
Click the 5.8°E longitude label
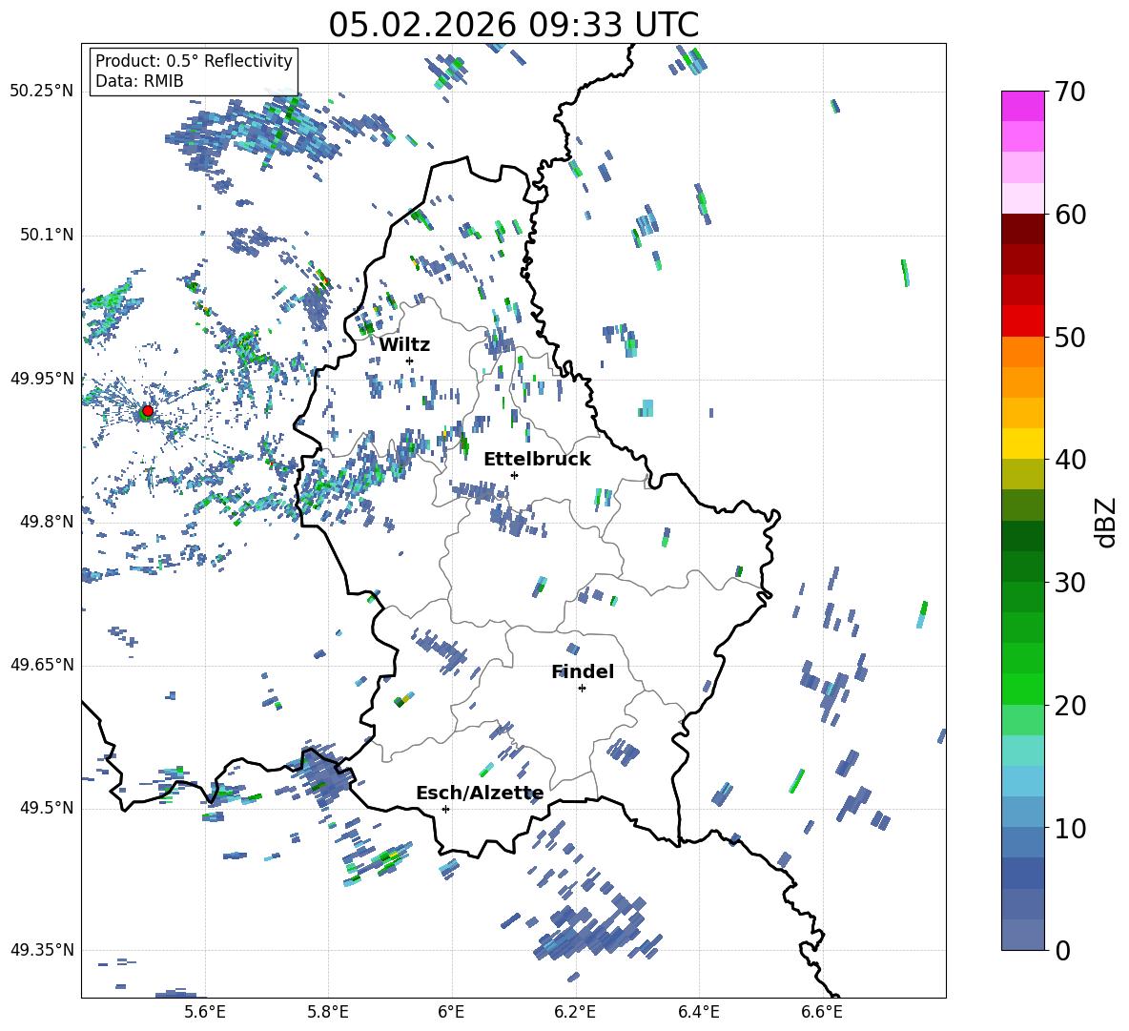pyautogui.click(x=328, y=1012)
